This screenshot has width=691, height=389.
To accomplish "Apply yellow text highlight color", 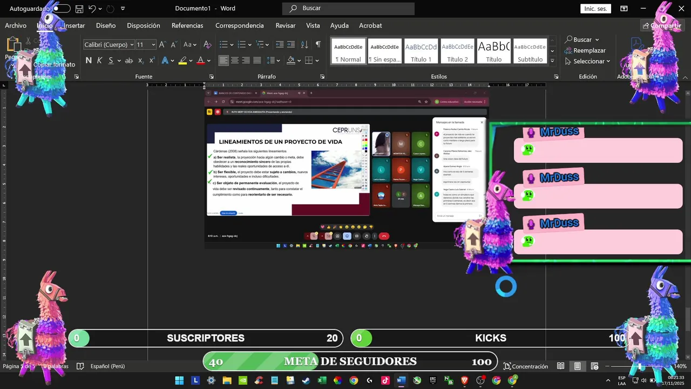I will coord(183,61).
